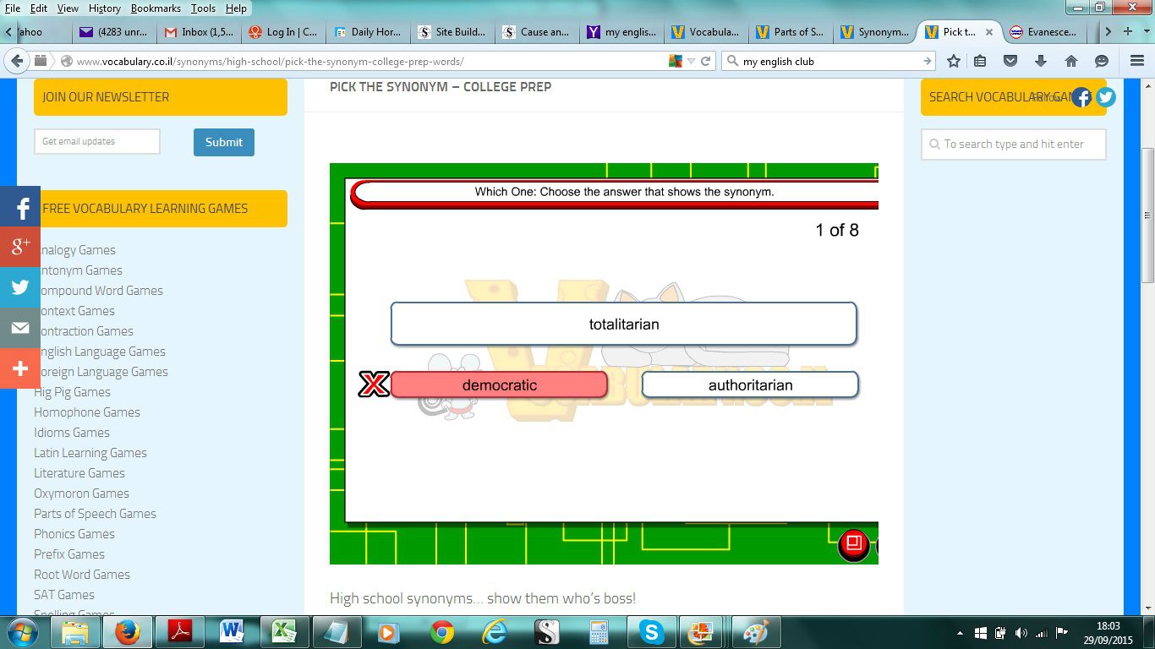Open the Downloads arrow icon
The image size is (1155, 649).
click(x=1041, y=61)
